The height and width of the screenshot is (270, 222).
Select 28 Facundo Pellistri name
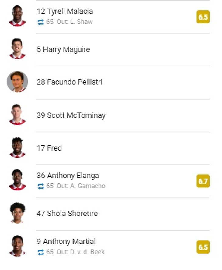[x=69, y=82]
